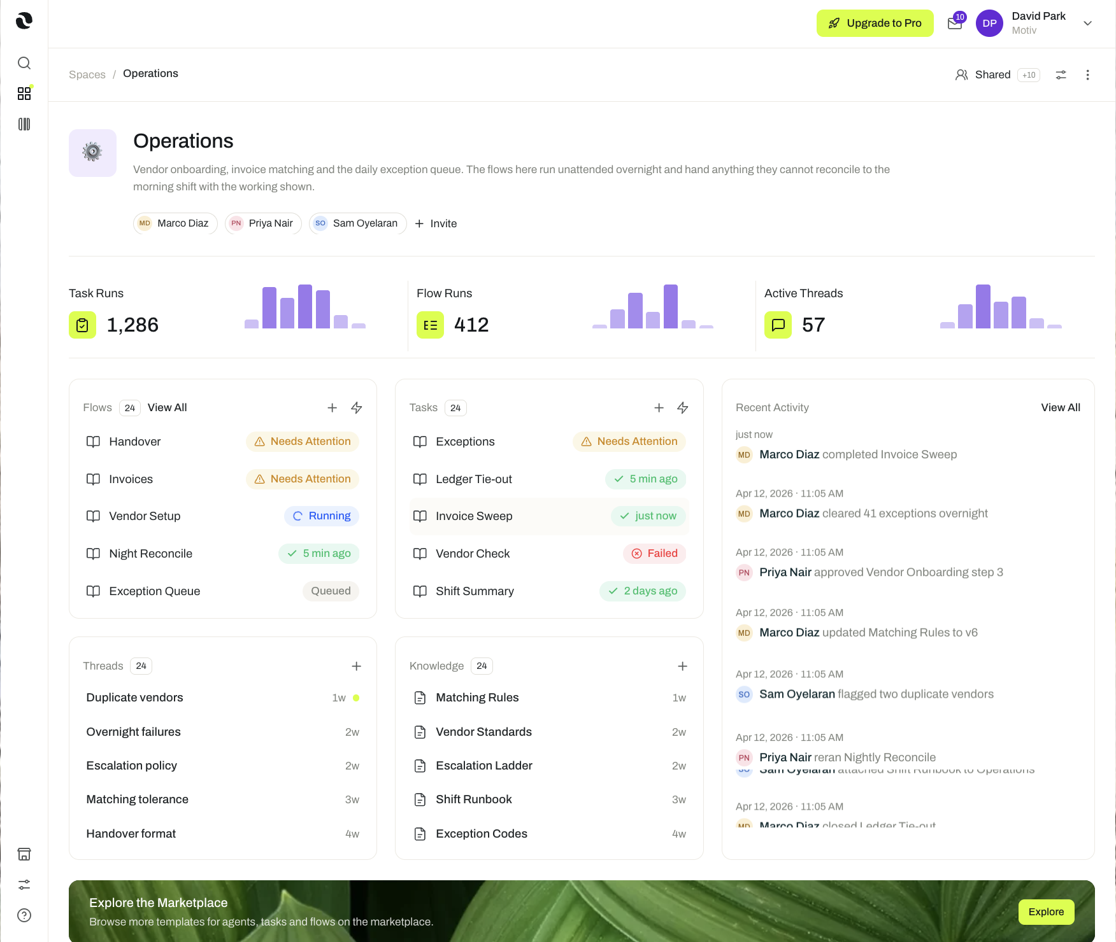Open the Ledger Tie-out task

point(549,479)
